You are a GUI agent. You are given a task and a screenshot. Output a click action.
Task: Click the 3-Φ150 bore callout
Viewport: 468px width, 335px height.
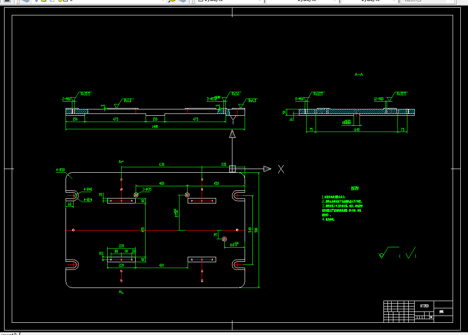click(213, 99)
